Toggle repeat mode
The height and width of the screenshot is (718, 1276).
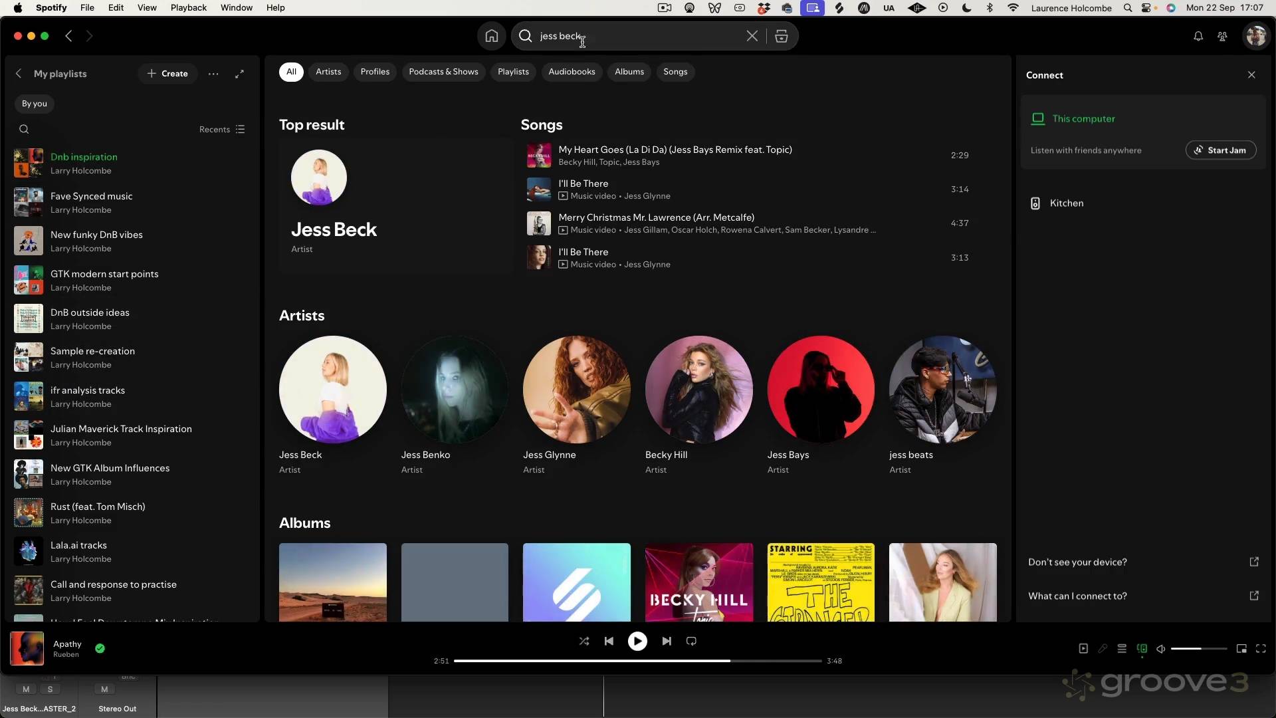click(691, 641)
